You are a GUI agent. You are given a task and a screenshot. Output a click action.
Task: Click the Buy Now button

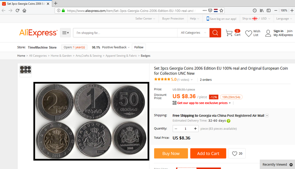pos(171,153)
